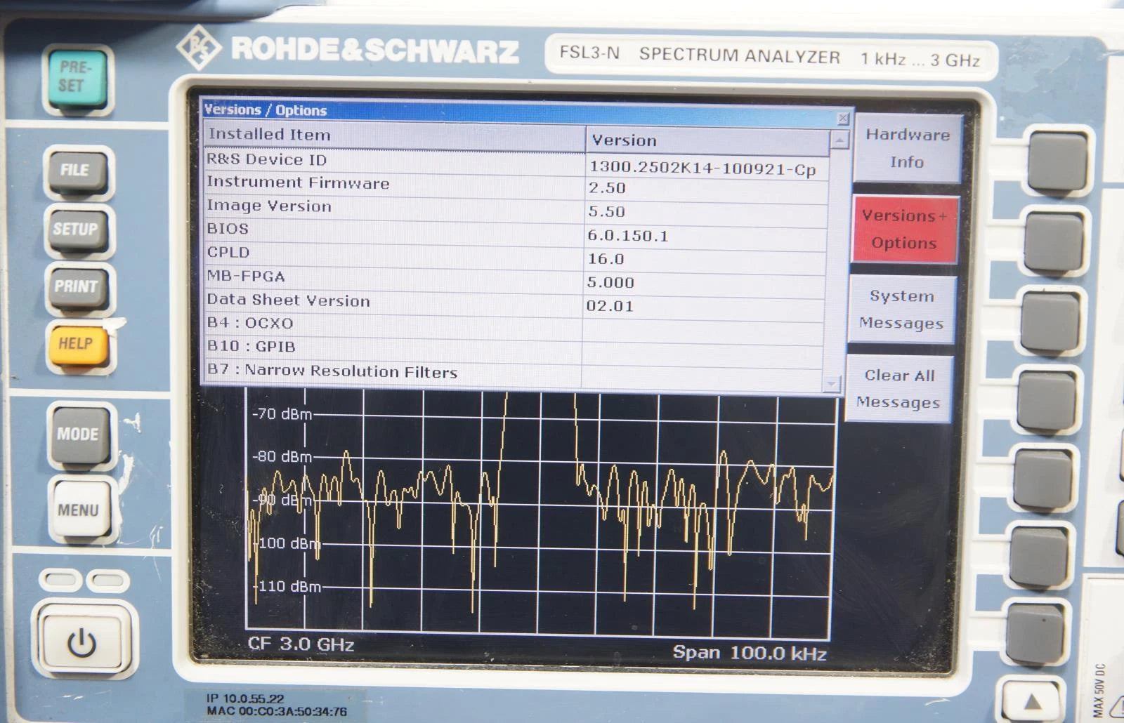Toggle the power standby button

coord(82,642)
